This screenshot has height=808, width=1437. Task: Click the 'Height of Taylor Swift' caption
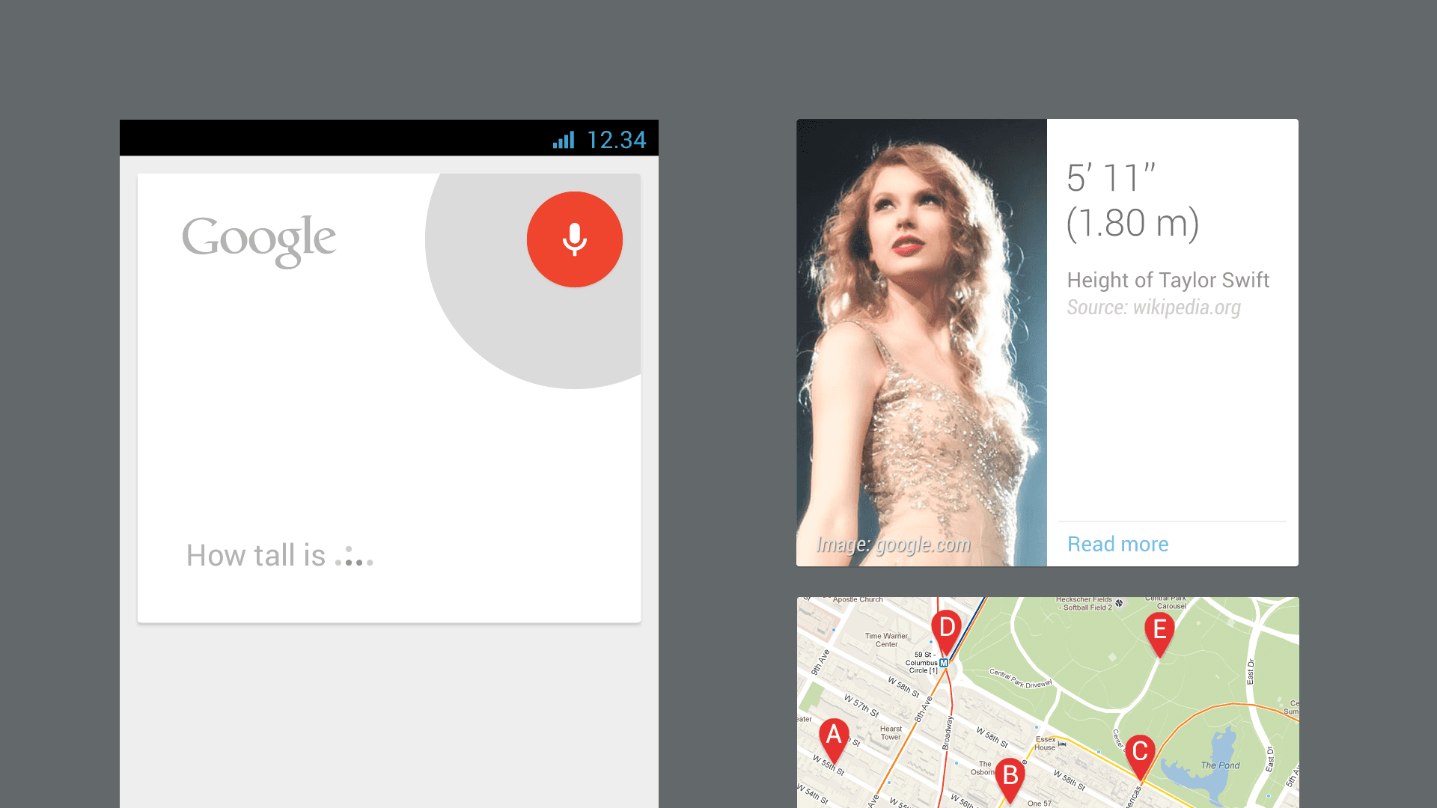1168,280
